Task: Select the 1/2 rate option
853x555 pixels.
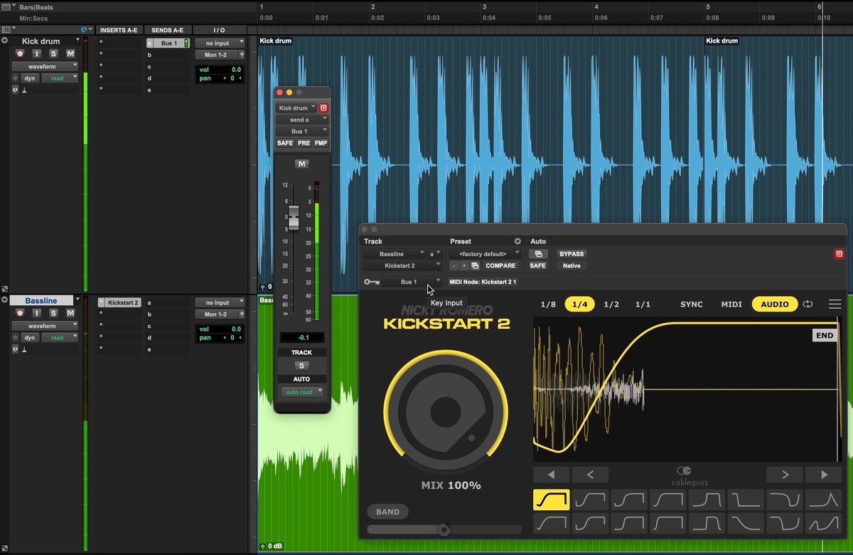Action: point(611,305)
